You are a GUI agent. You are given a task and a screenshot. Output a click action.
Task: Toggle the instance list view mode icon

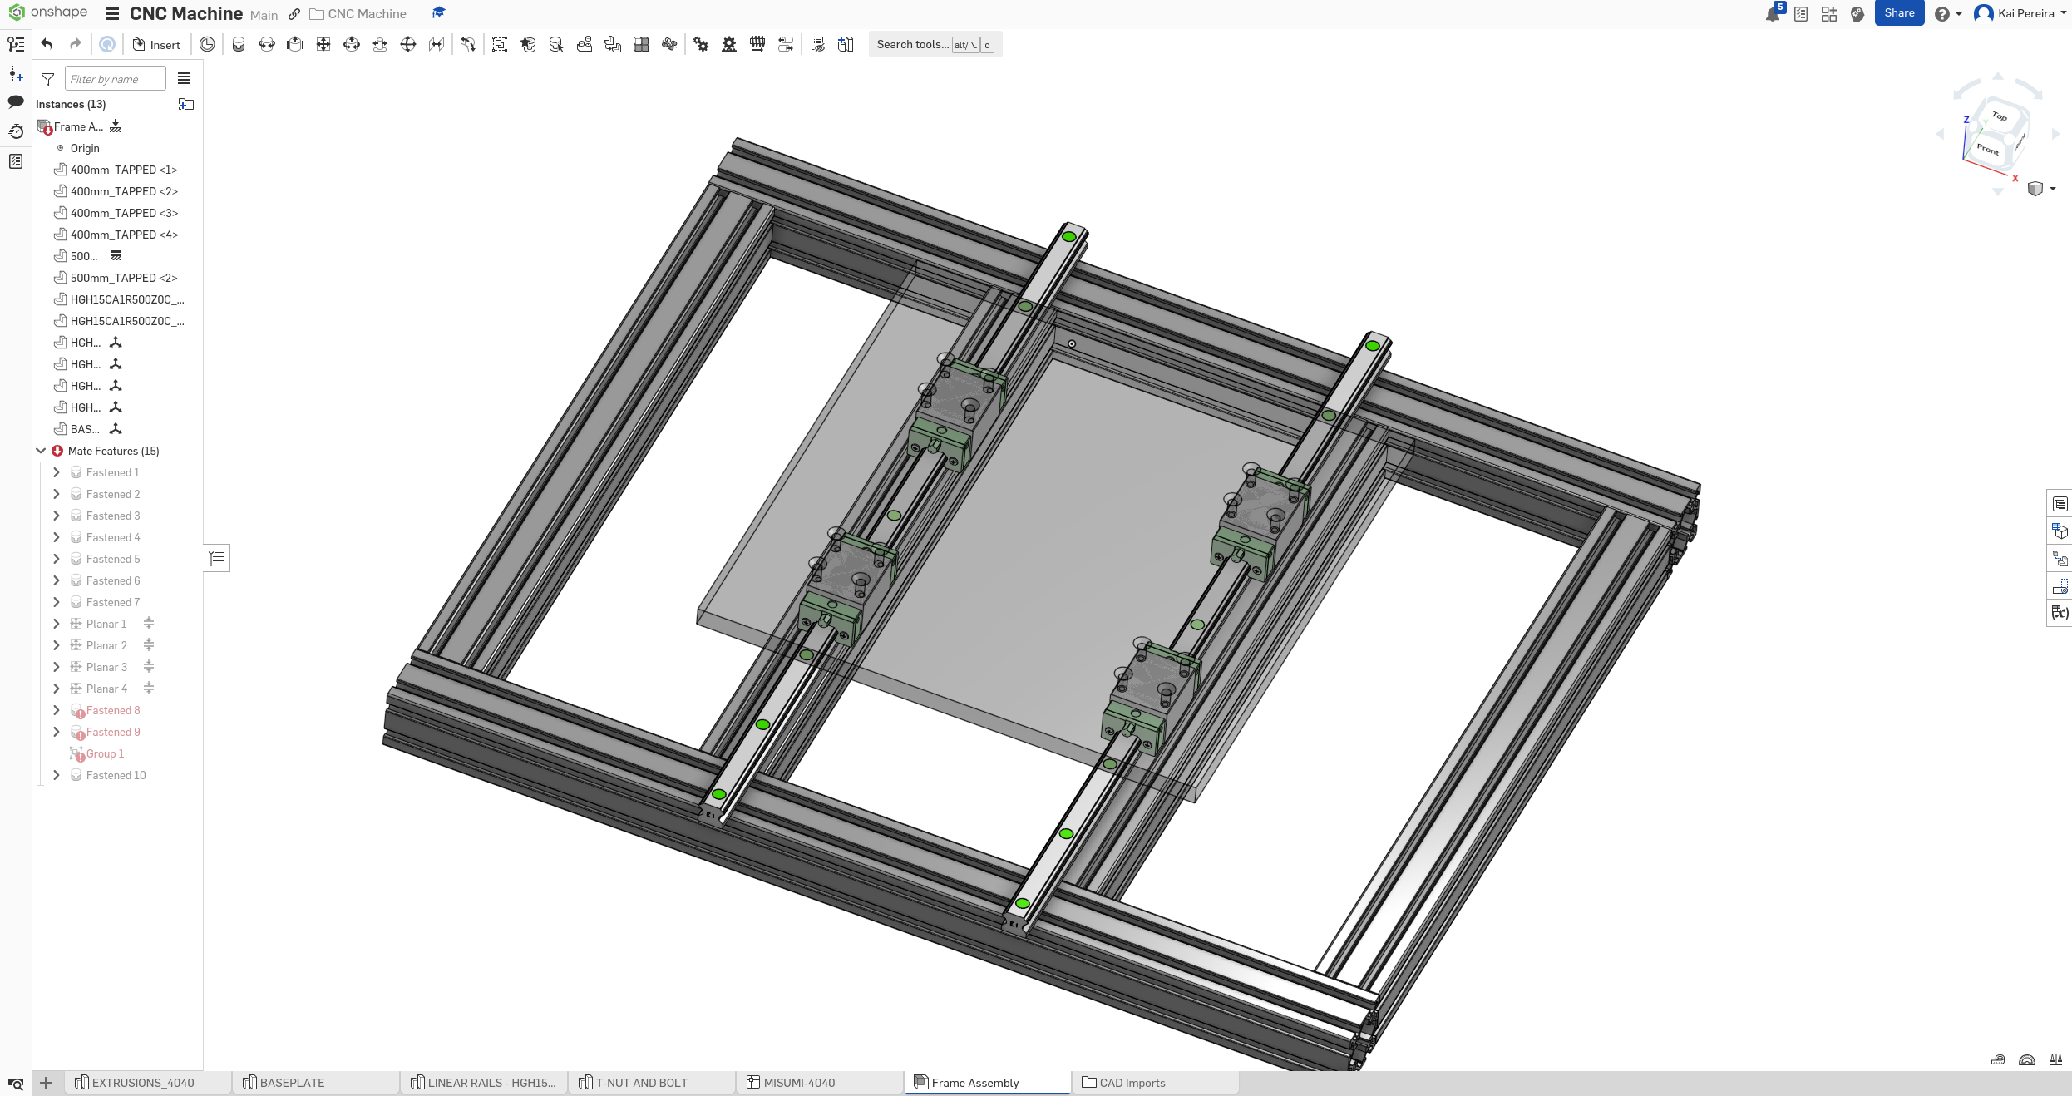pyautogui.click(x=184, y=79)
